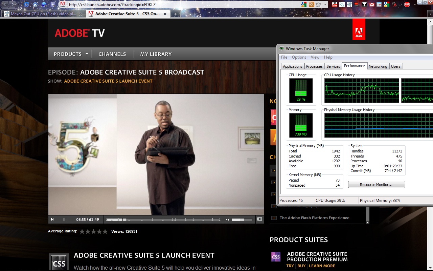The width and height of the screenshot is (433, 271).
Task: Click the CS5 launch event box icon
Action: click(59, 262)
